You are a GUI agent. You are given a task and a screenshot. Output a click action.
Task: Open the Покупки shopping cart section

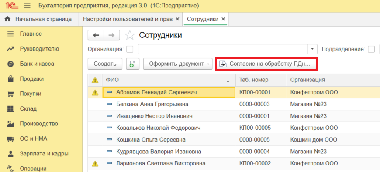10,94
